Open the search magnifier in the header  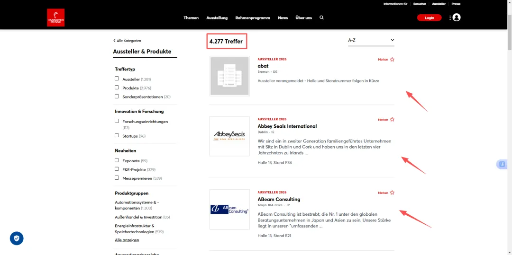pos(321,18)
